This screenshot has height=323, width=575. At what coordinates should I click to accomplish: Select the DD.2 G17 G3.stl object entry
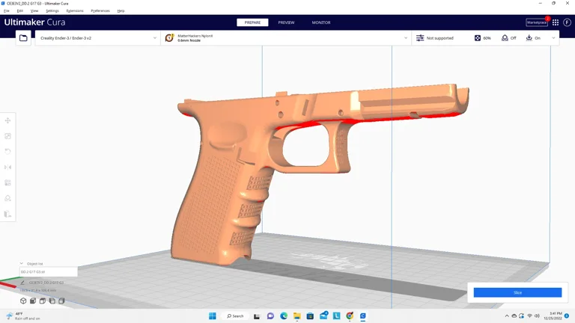coord(49,271)
